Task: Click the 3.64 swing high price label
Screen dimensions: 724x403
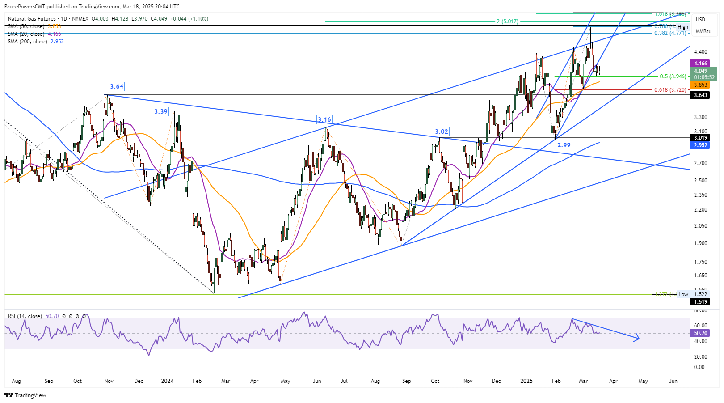Action: tap(117, 86)
